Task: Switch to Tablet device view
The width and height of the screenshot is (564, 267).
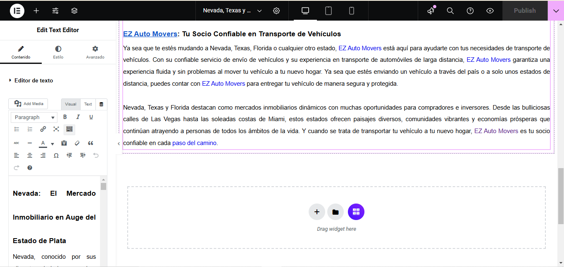Action: pos(328,11)
